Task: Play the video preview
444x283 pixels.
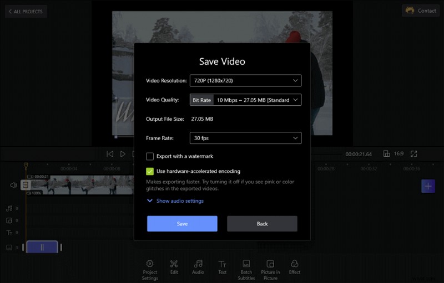Action: point(123,154)
